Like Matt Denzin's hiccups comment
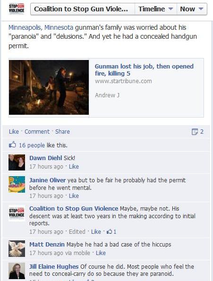Screen dimensions: 213x281 101,253
